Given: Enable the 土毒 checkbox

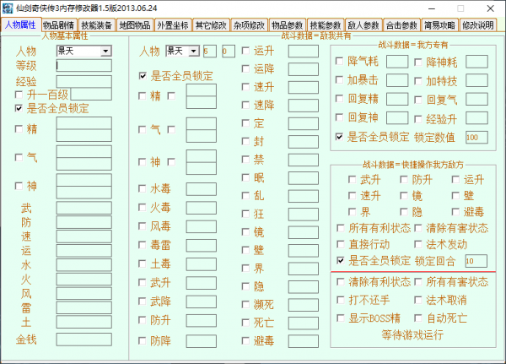Looking at the screenshot, I should coord(142,263).
